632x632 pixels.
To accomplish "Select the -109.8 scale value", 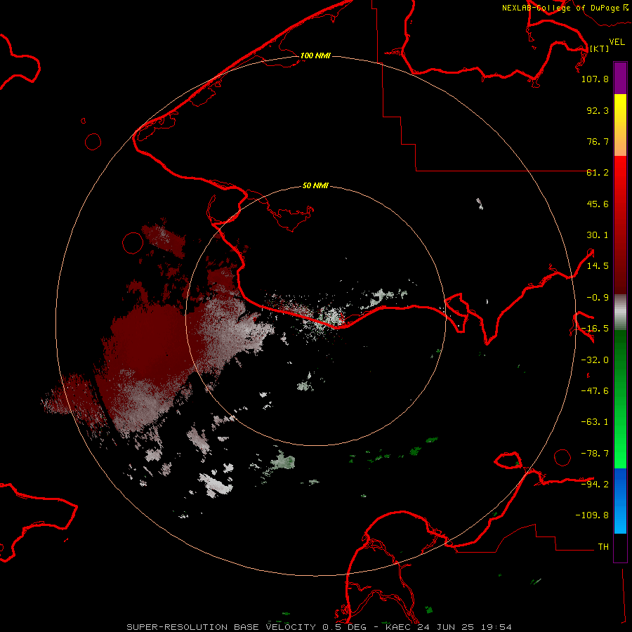I will coord(592,515).
